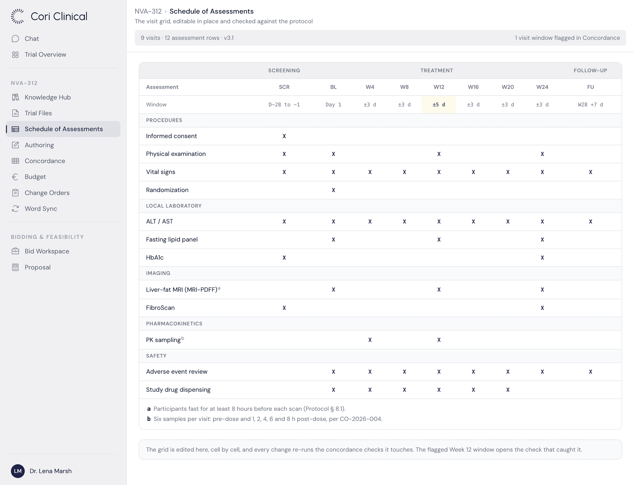Click the Schedule of Assessments table icon
Viewport: 634px width, 485px height.
click(15, 129)
